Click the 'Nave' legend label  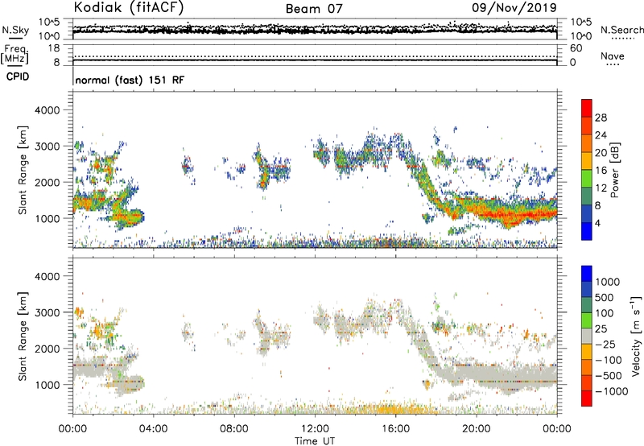[613, 56]
